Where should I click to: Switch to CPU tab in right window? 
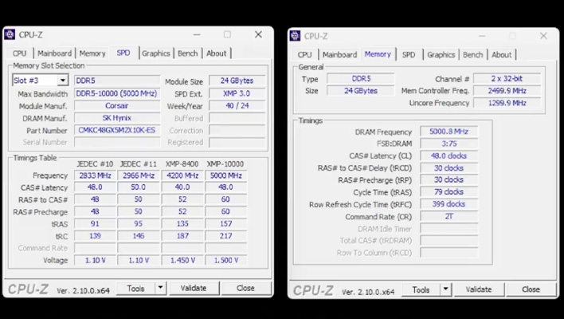click(x=304, y=55)
